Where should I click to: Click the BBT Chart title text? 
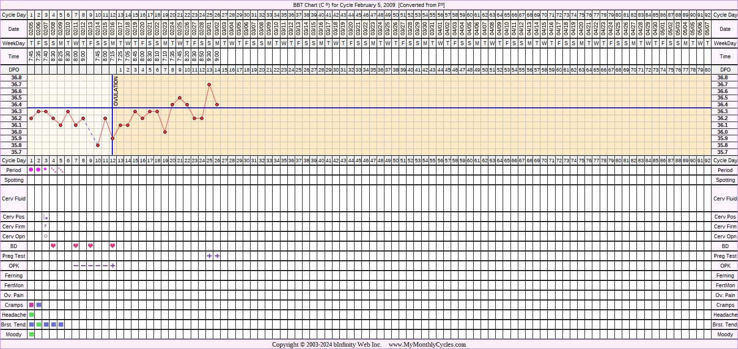coord(369,4)
